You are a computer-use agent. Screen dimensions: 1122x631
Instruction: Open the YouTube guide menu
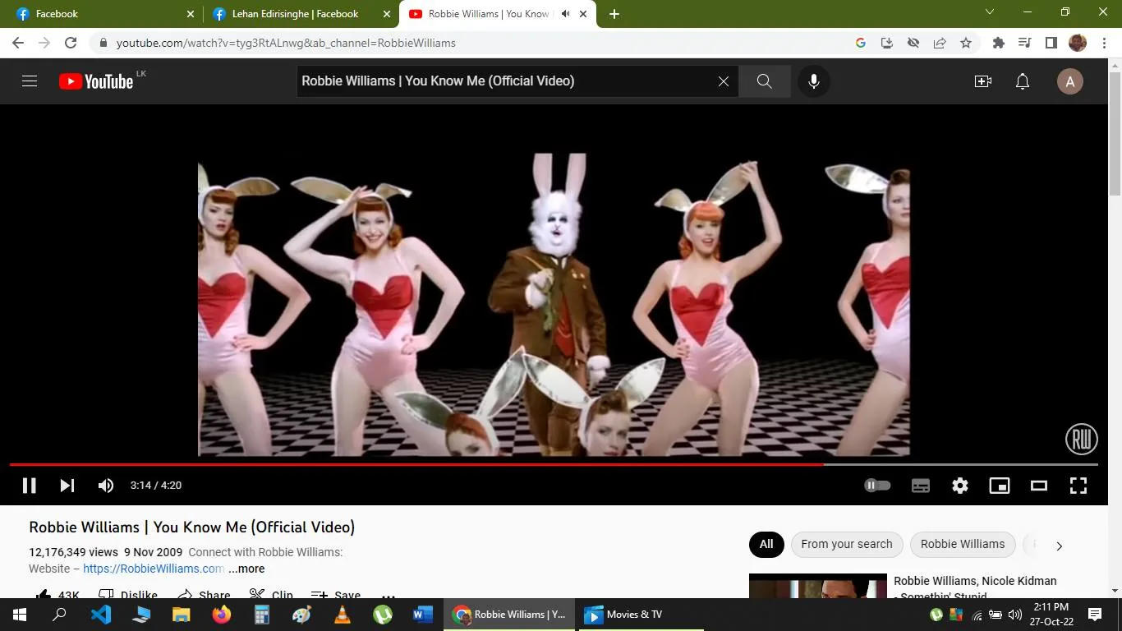(29, 81)
